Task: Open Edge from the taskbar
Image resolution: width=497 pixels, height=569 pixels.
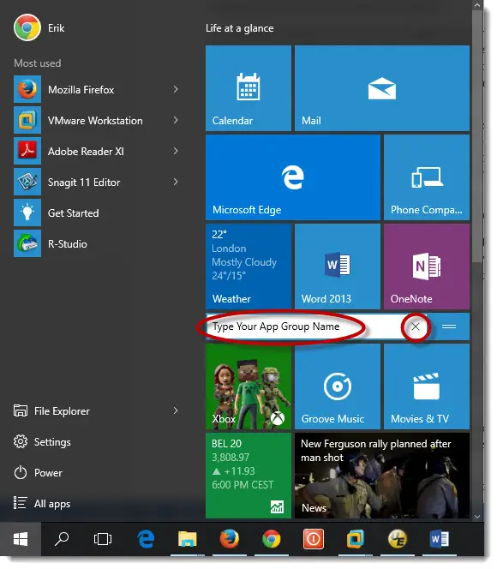Action: (x=146, y=539)
